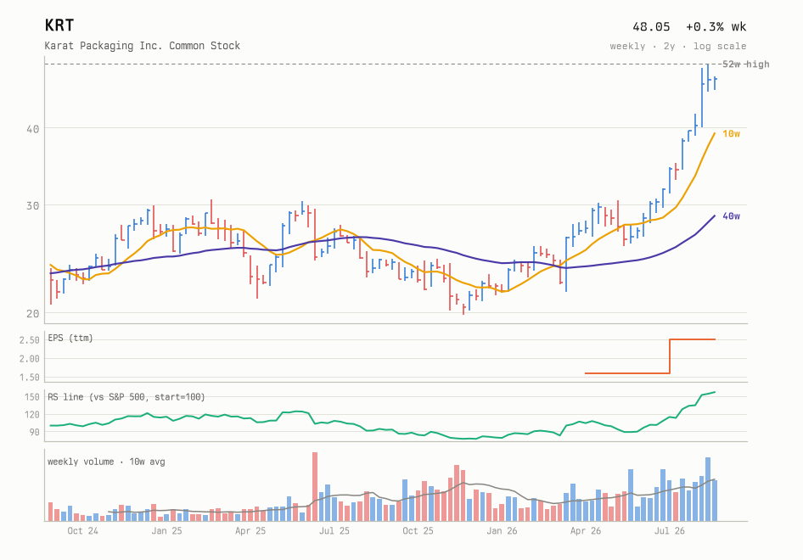
Task: Click the Oct 25 date axis label
Action: click(418, 531)
